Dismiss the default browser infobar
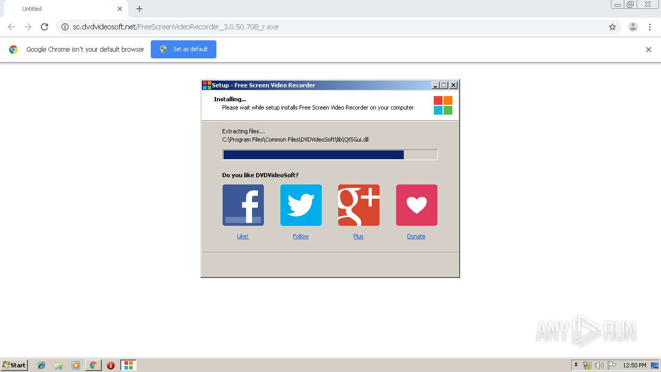661x372 pixels. tap(649, 50)
